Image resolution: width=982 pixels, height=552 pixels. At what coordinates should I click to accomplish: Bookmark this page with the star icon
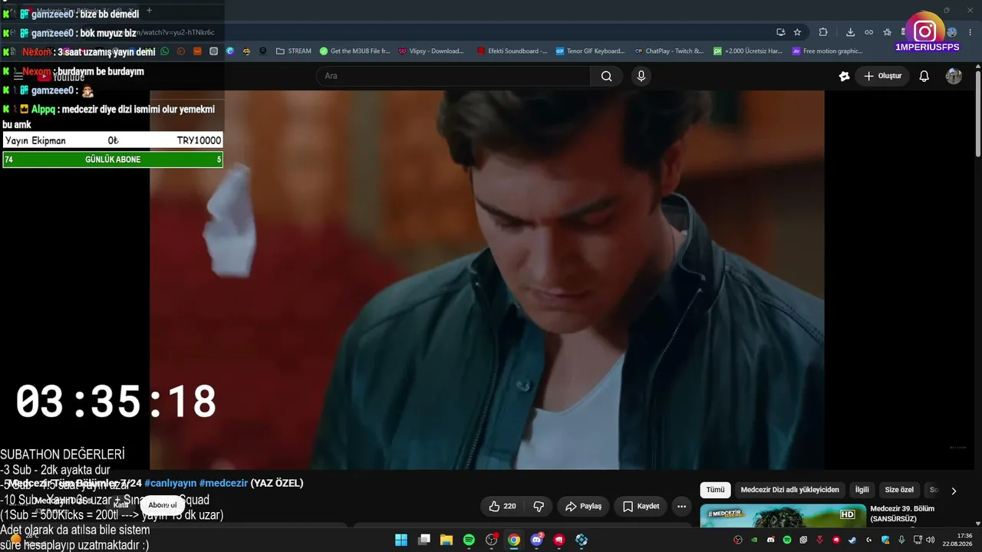[797, 32]
